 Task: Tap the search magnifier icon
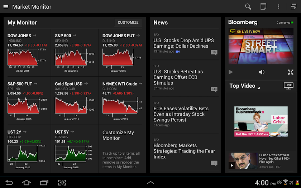(248, 7)
